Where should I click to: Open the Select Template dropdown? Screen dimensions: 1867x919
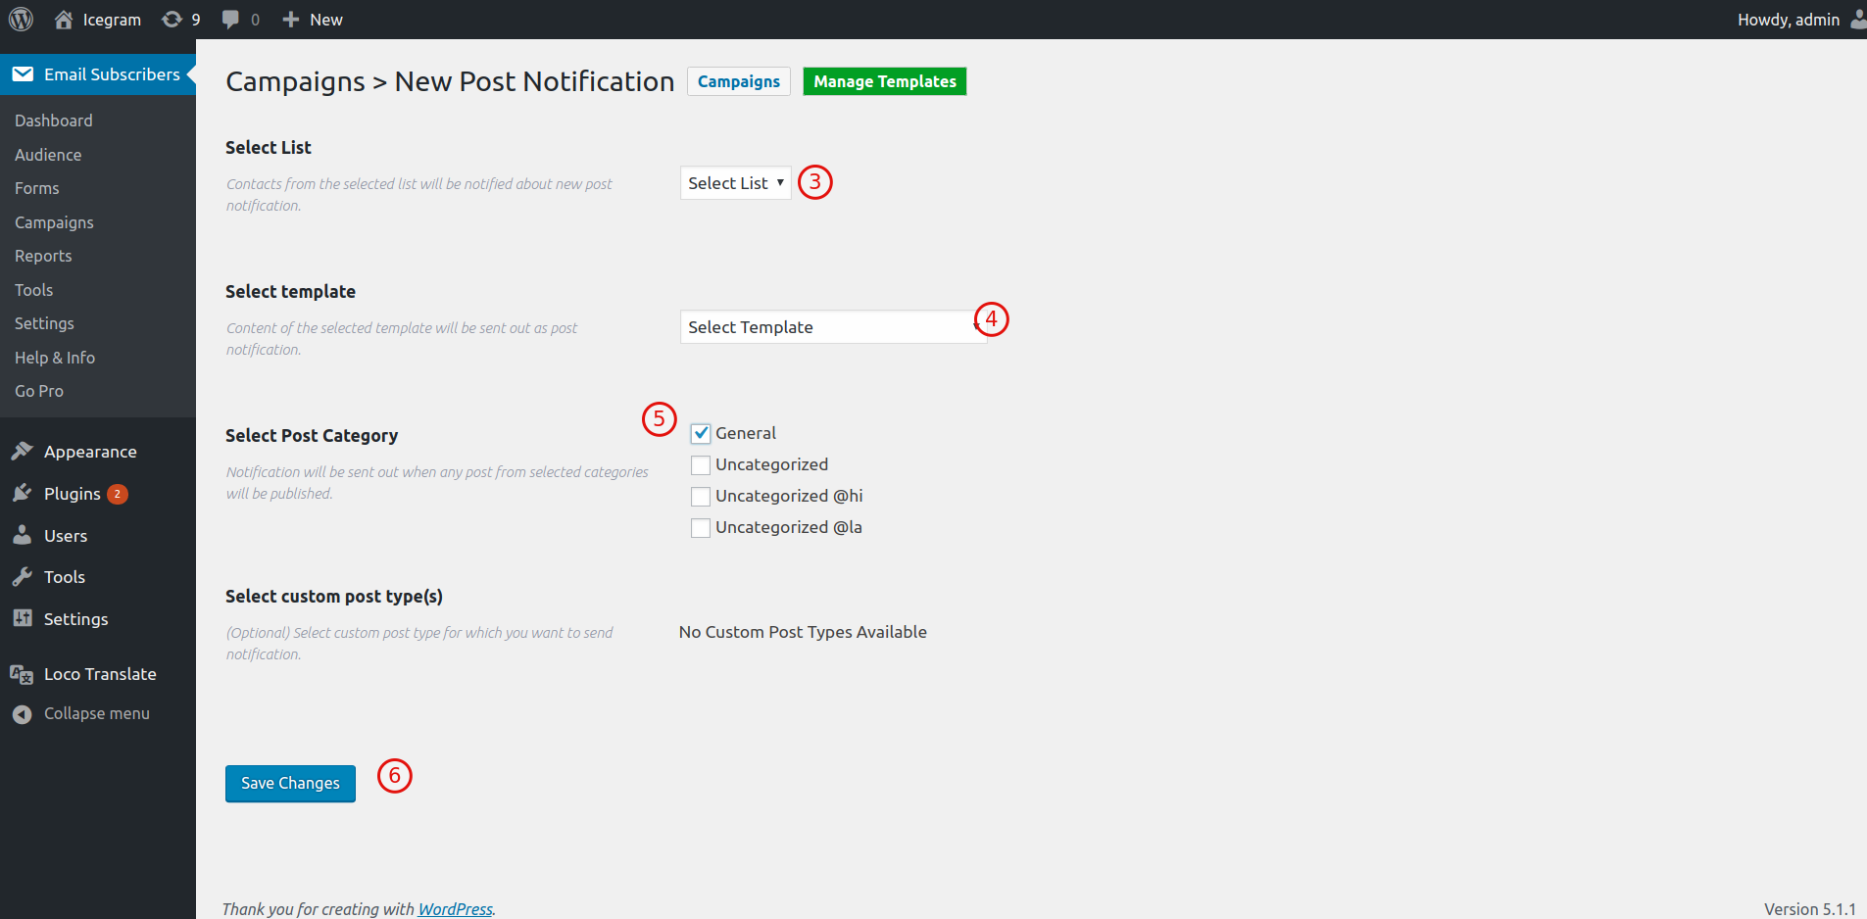(833, 327)
